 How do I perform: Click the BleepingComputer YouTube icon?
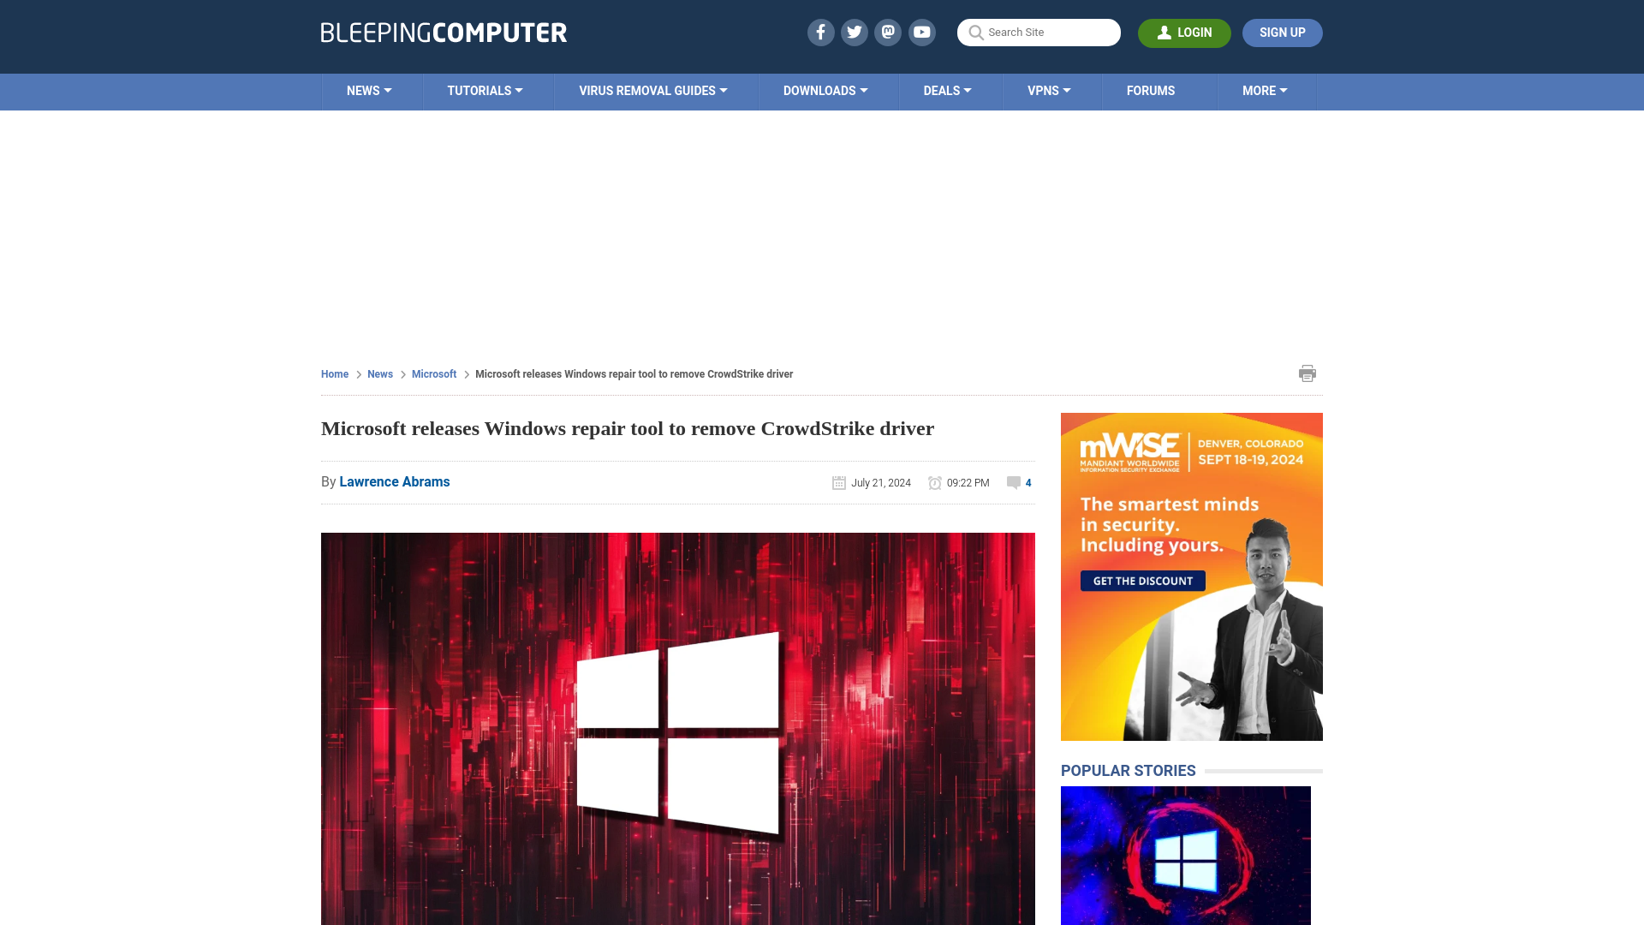click(922, 32)
